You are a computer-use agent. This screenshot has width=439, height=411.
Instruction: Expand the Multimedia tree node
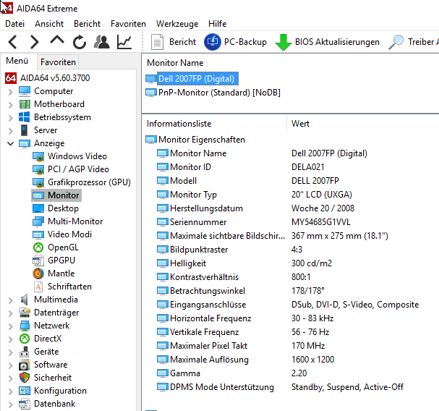pyautogui.click(x=11, y=300)
